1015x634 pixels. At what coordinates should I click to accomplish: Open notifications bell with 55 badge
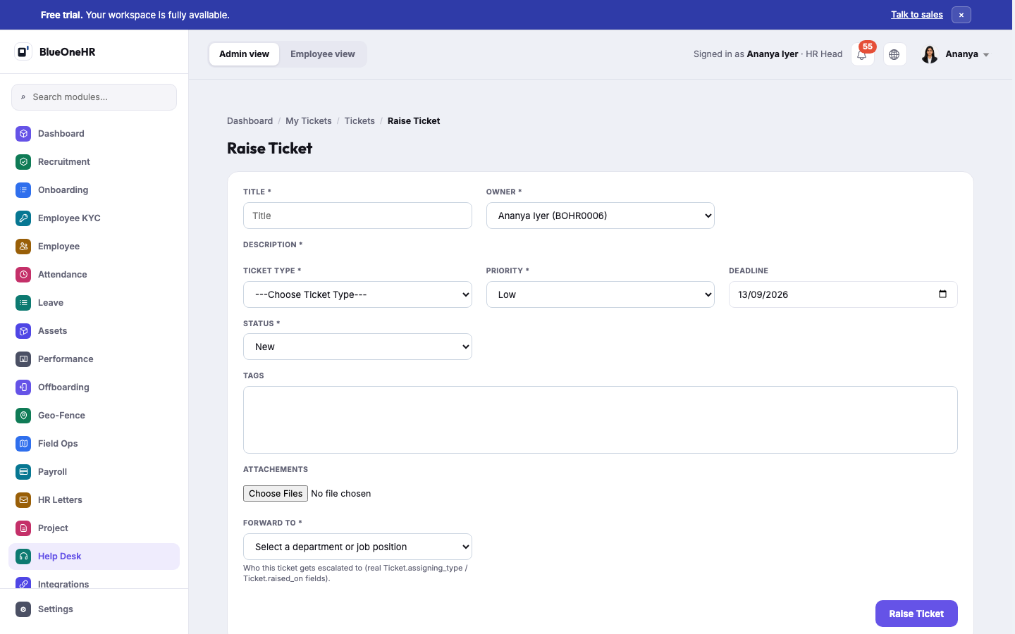tap(862, 54)
